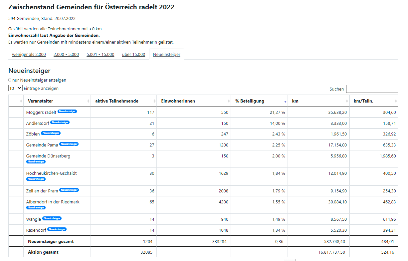Open the 'weniger als 2.000' tab
Screen dimensions: 408x261
29,55
